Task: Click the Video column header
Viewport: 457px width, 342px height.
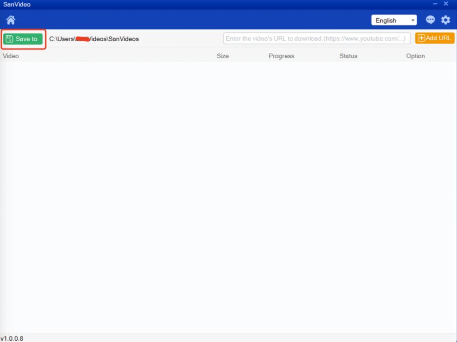Action: tap(11, 56)
